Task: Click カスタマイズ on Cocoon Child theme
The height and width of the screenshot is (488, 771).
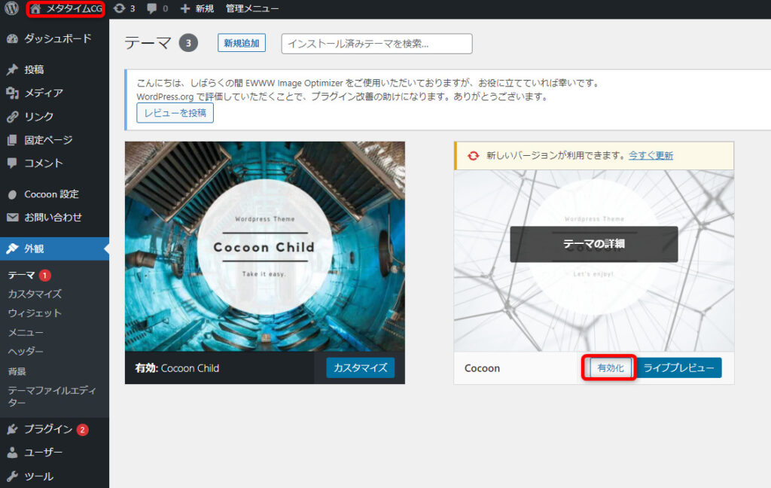Action: click(361, 368)
